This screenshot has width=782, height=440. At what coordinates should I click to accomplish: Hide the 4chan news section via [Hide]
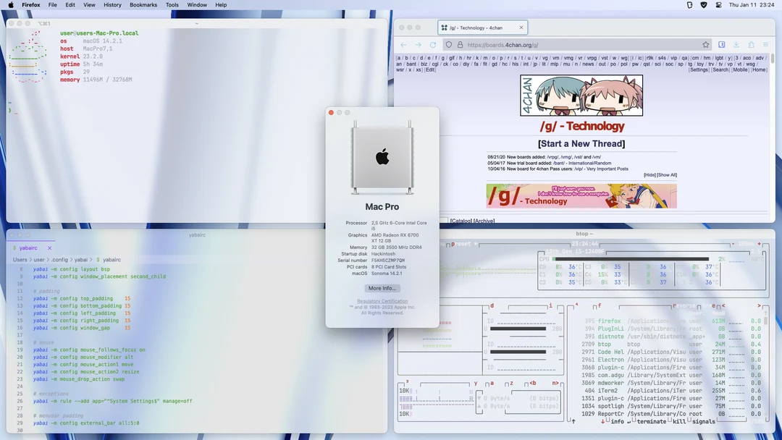pos(649,174)
